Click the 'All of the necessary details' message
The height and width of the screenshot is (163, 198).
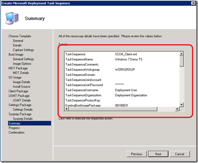click(110, 36)
